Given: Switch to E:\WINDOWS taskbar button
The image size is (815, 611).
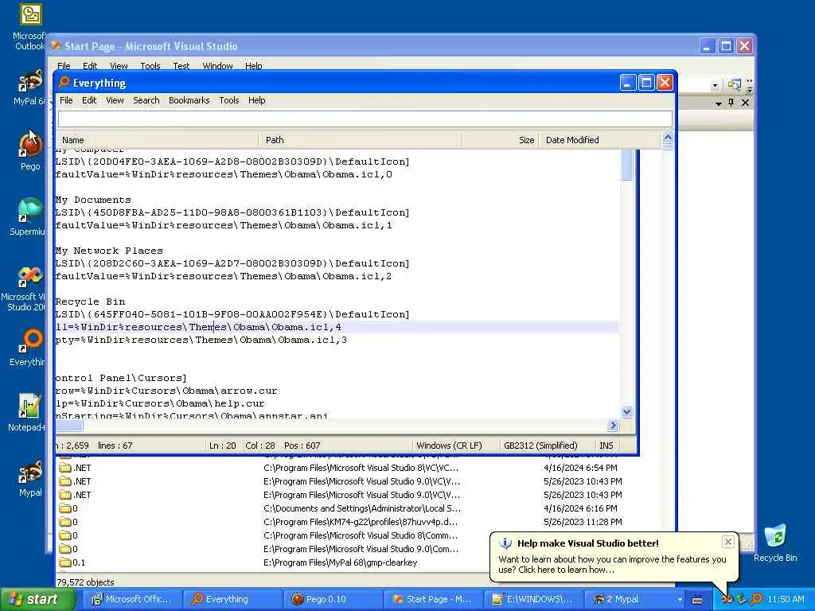Looking at the screenshot, I should (x=532, y=600).
